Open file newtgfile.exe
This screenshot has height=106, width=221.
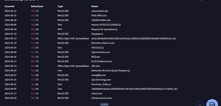pos(98,75)
